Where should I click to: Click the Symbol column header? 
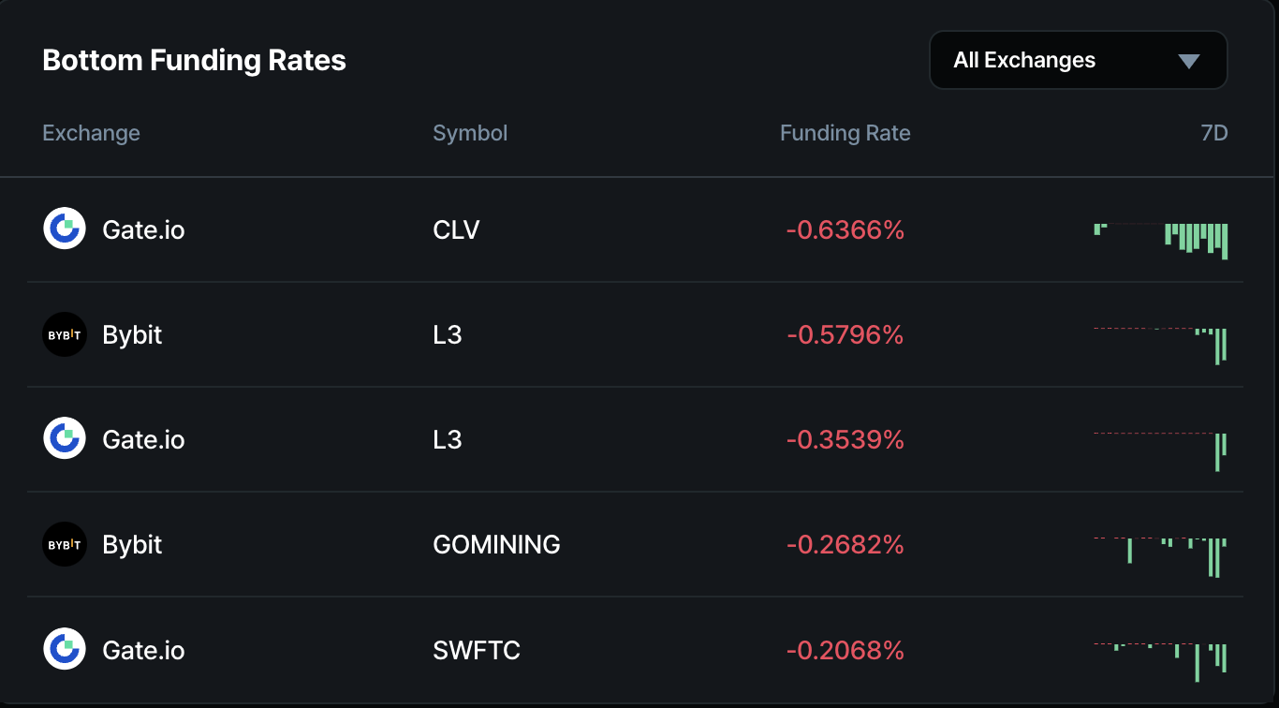click(x=470, y=133)
